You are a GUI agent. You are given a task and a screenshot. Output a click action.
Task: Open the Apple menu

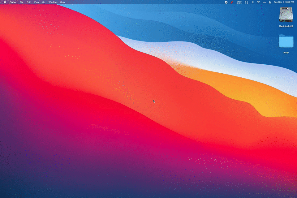[5, 2]
